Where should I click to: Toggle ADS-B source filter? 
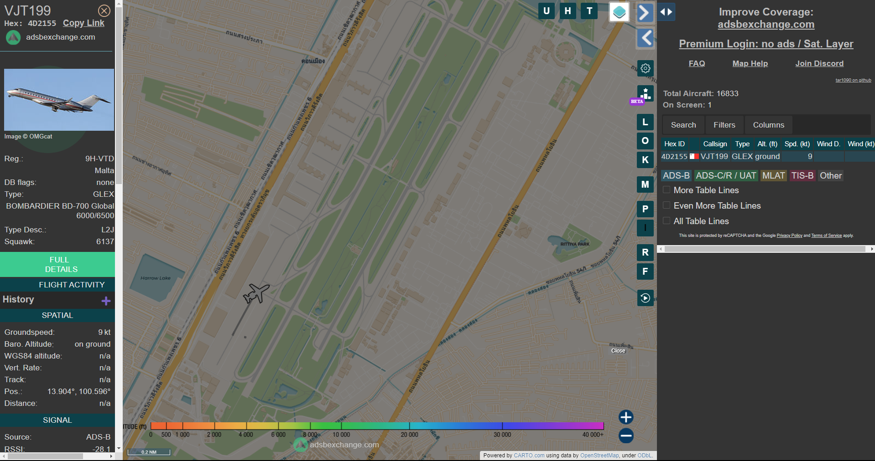click(676, 175)
